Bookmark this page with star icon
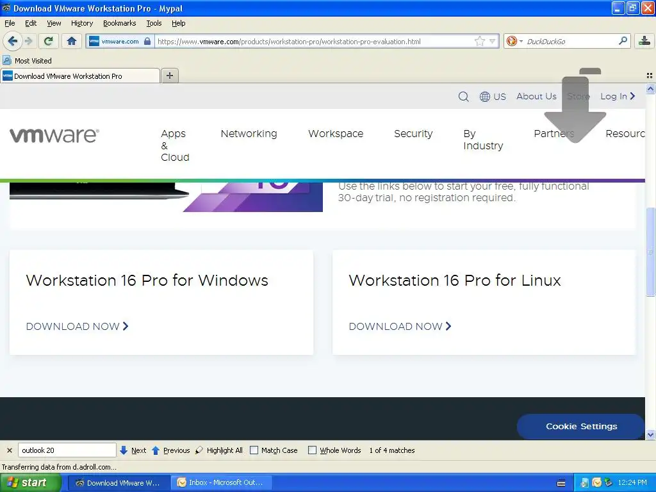The image size is (656, 492). [479, 41]
